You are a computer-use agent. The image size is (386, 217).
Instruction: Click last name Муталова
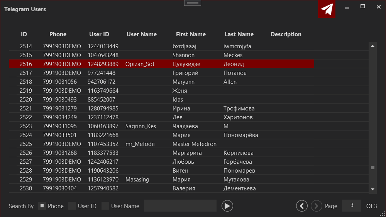(236, 179)
